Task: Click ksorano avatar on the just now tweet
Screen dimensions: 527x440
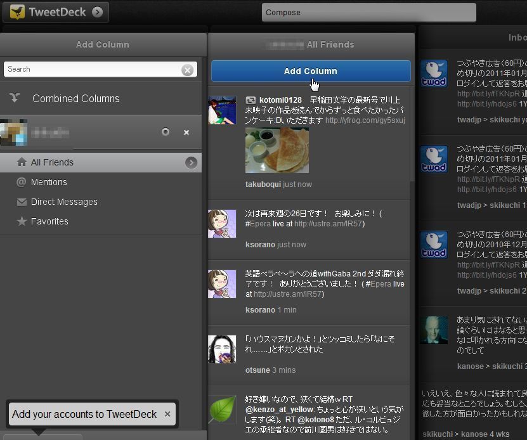Action: 222,224
